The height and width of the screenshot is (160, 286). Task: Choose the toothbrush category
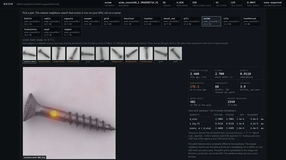tap(251, 21)
